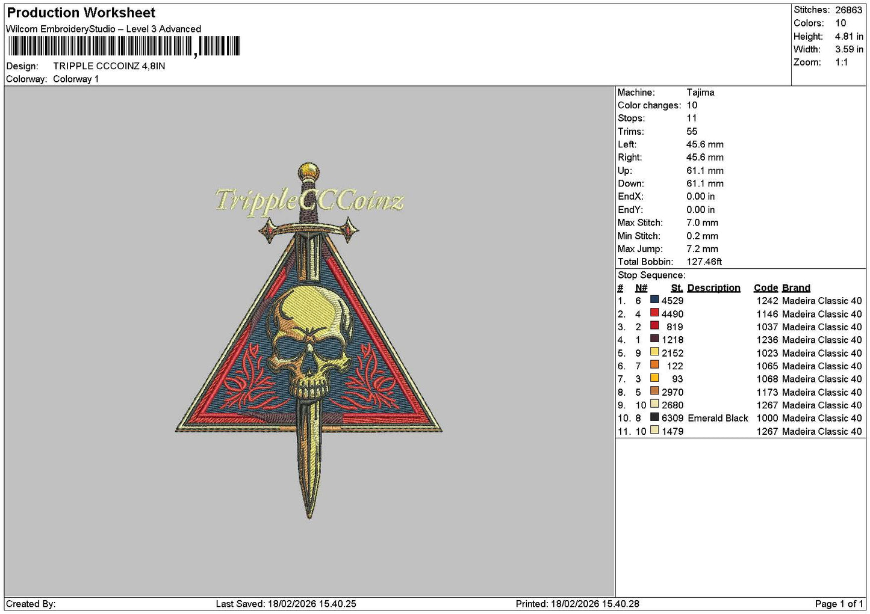Image resolution: width=870 pixels, height=614 pixels.
Task: Click stitch count 4529 in row 1
Action: 673,301
